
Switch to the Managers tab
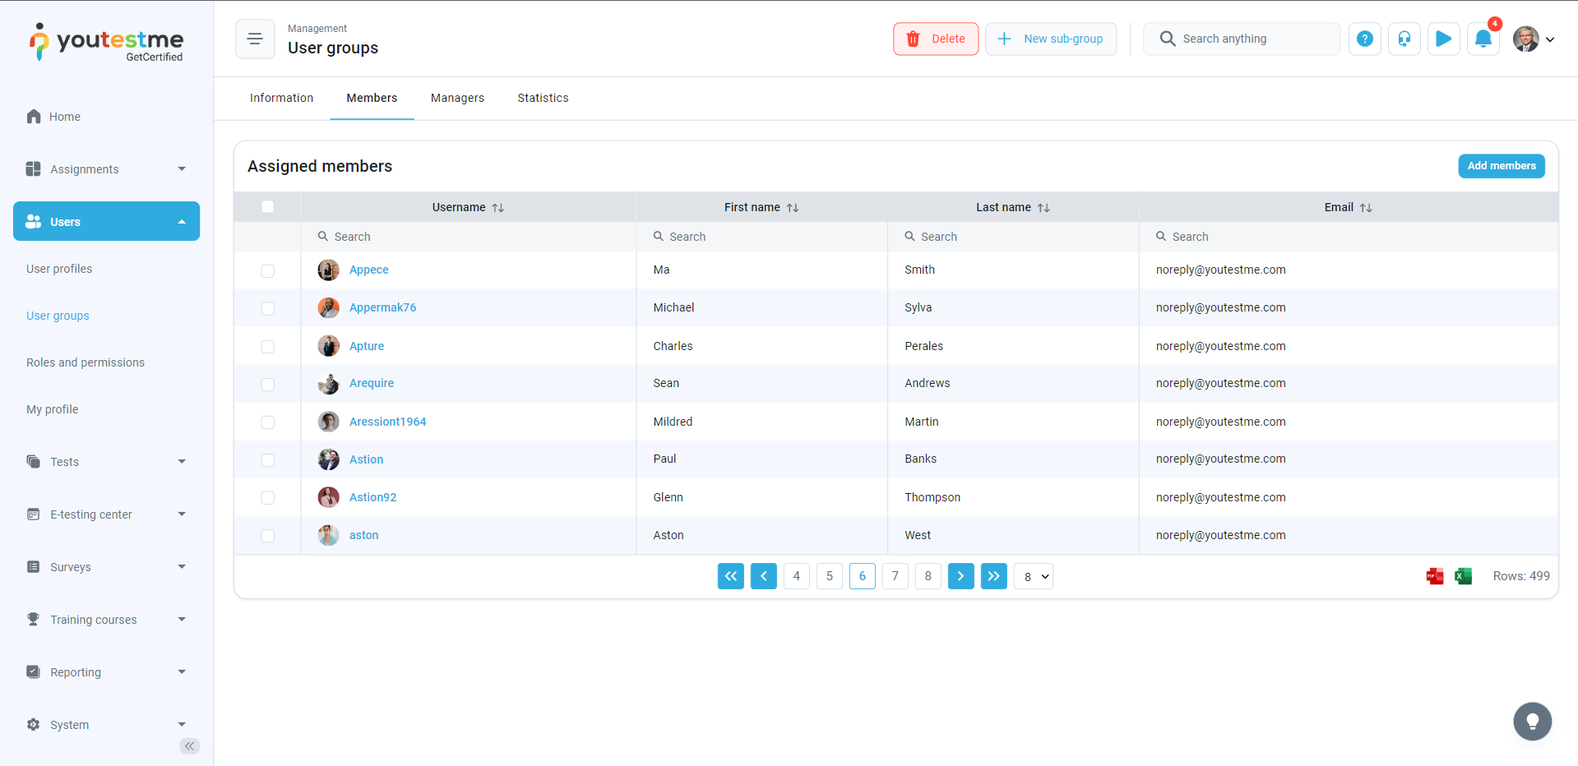pos(457,98)
